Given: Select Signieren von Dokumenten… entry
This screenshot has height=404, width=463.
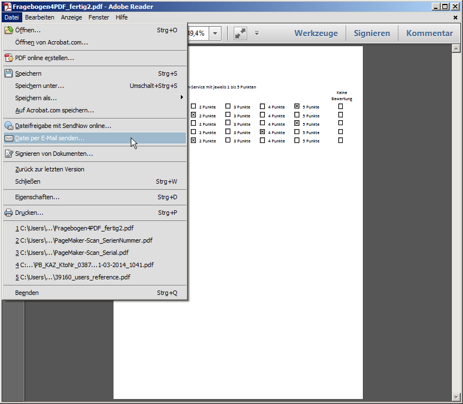Looking at the screenshot, I should [95, 154].
